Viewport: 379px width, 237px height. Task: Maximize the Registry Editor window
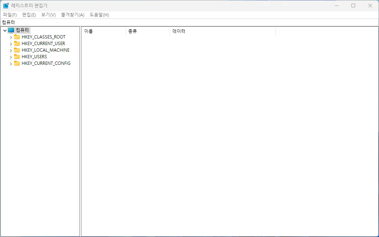pos(353,5)
